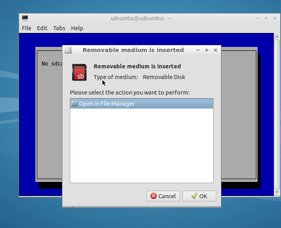Click the Cancel button
Image resolution: width=281 pixels, height=228 pixels.
(163, 196)
